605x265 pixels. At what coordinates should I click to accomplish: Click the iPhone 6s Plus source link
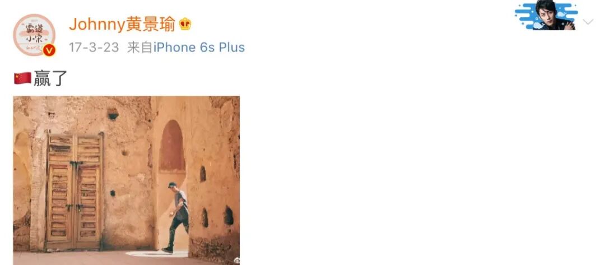(x=199, y=48)
